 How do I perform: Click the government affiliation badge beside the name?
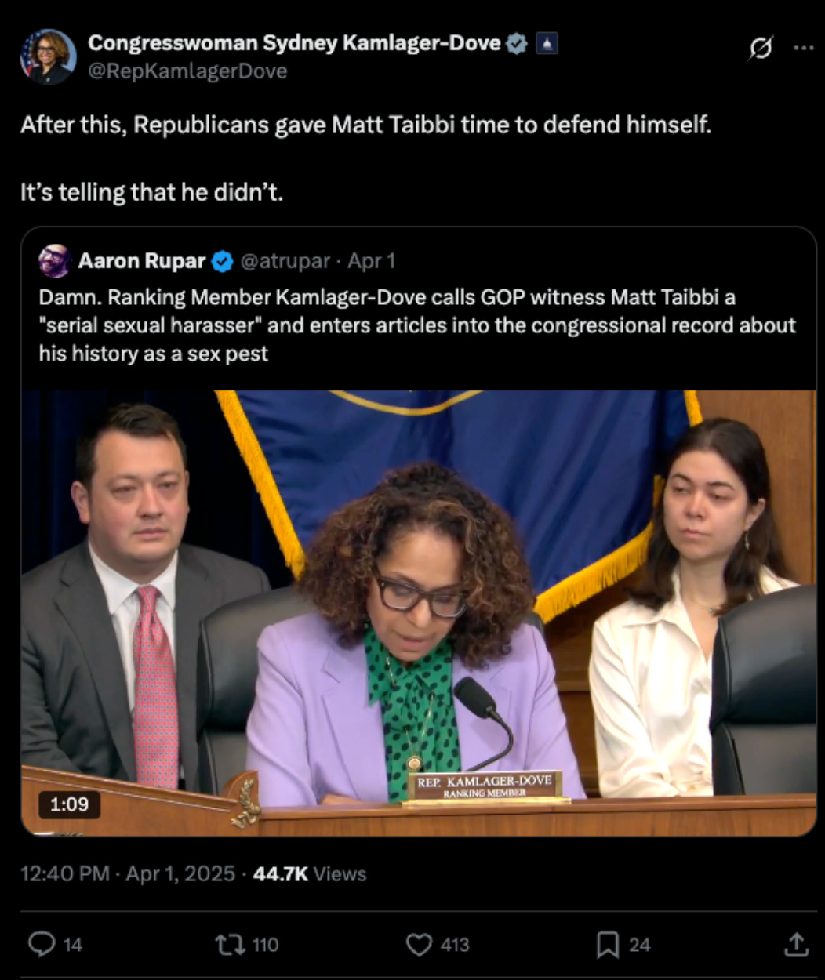coord(547,44)
